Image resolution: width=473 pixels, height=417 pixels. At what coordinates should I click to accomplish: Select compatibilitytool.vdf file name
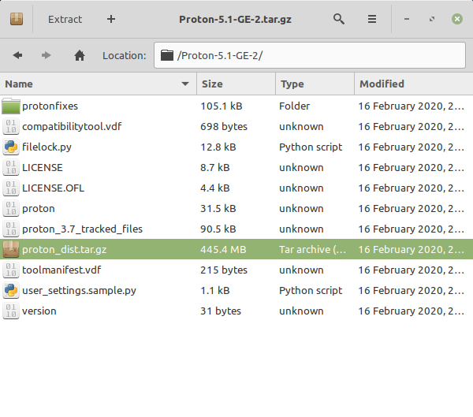click(x=72, y=126)
